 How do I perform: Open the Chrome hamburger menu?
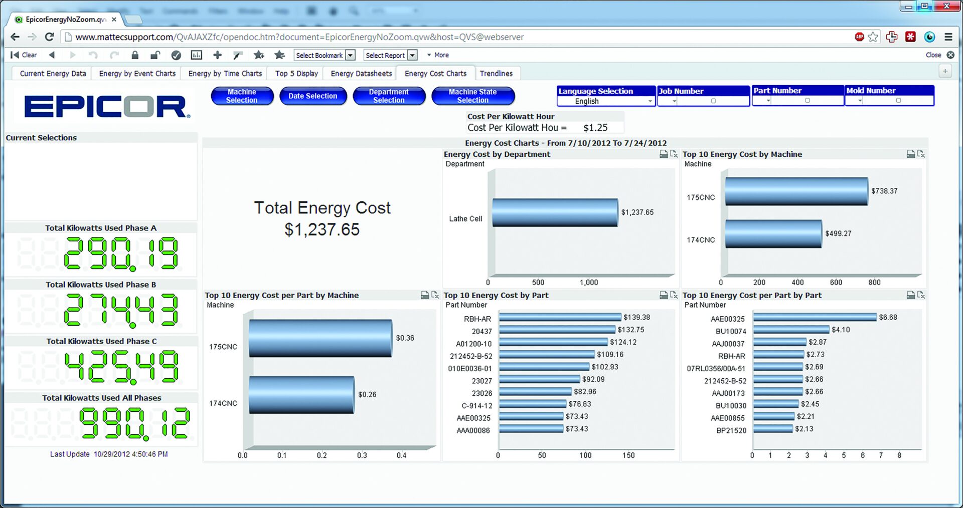click(948, 37)
